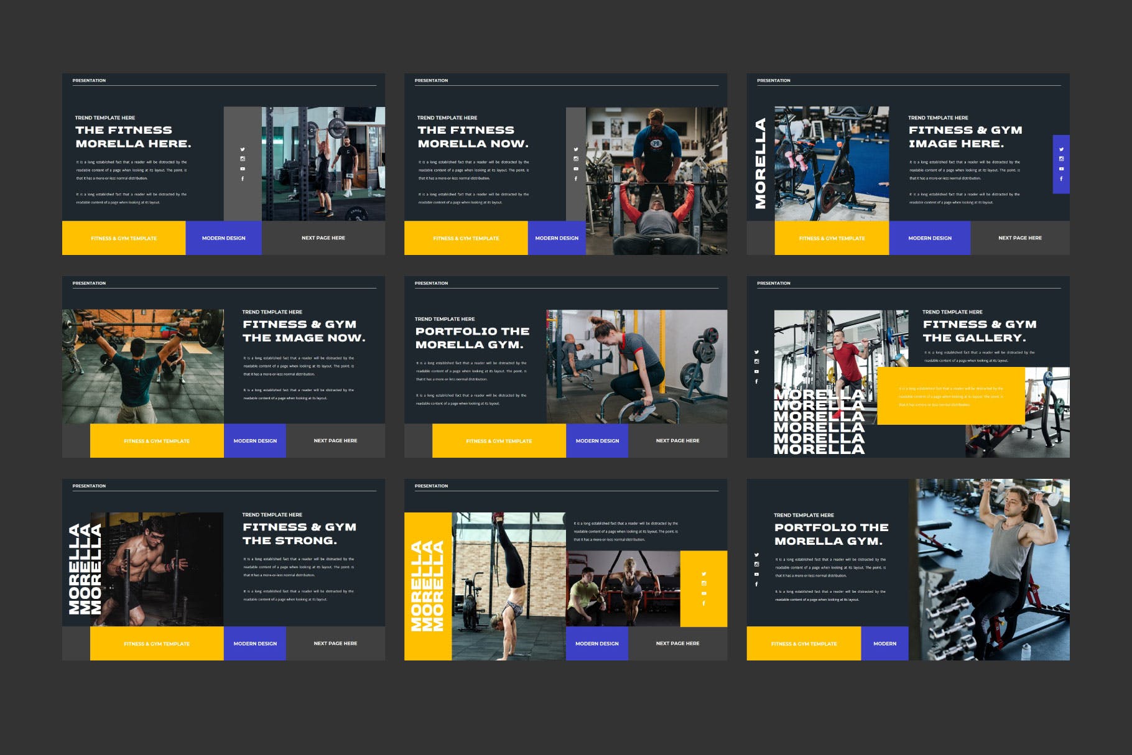
Task: Open Facebook icon on 'The Gallery' slide
Action: click(x=756, y=381)
